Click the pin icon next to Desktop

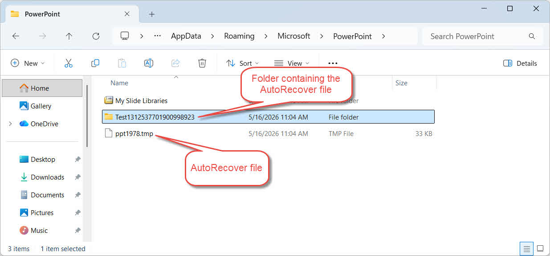(77, 159)
